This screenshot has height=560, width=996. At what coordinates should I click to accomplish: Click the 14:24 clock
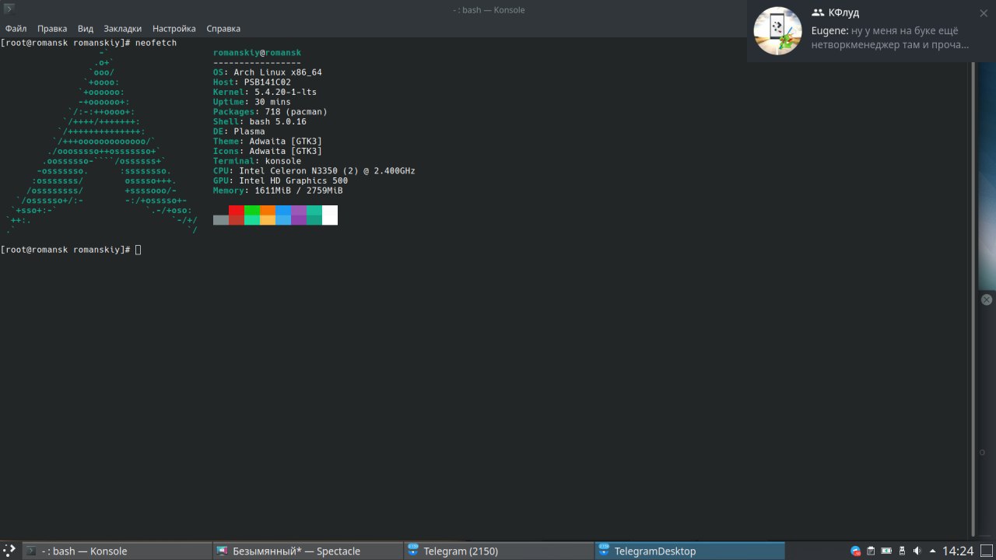tap(958, 551)
